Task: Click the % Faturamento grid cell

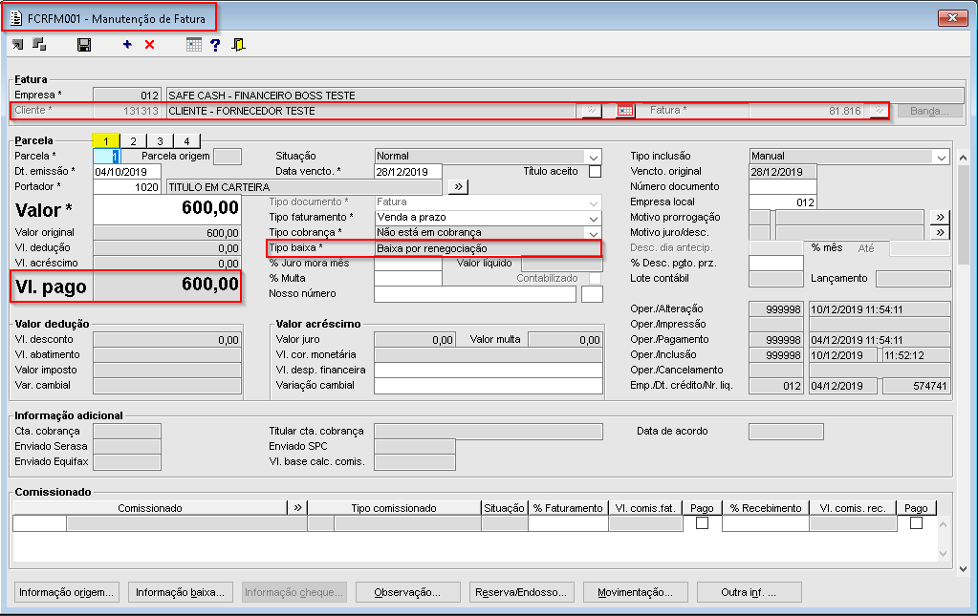Action: pos(568,523)
